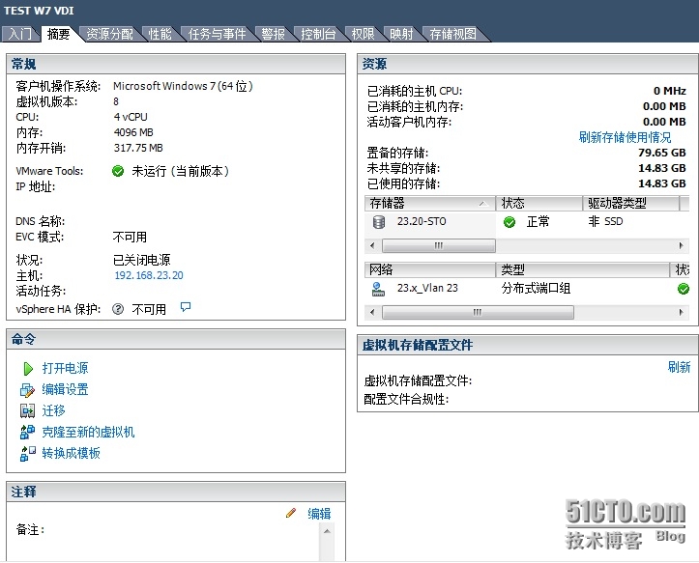Viewport: 699px width, 563px height.
Task: Select the 摘要 tab
Action: [x=58, y=34]
